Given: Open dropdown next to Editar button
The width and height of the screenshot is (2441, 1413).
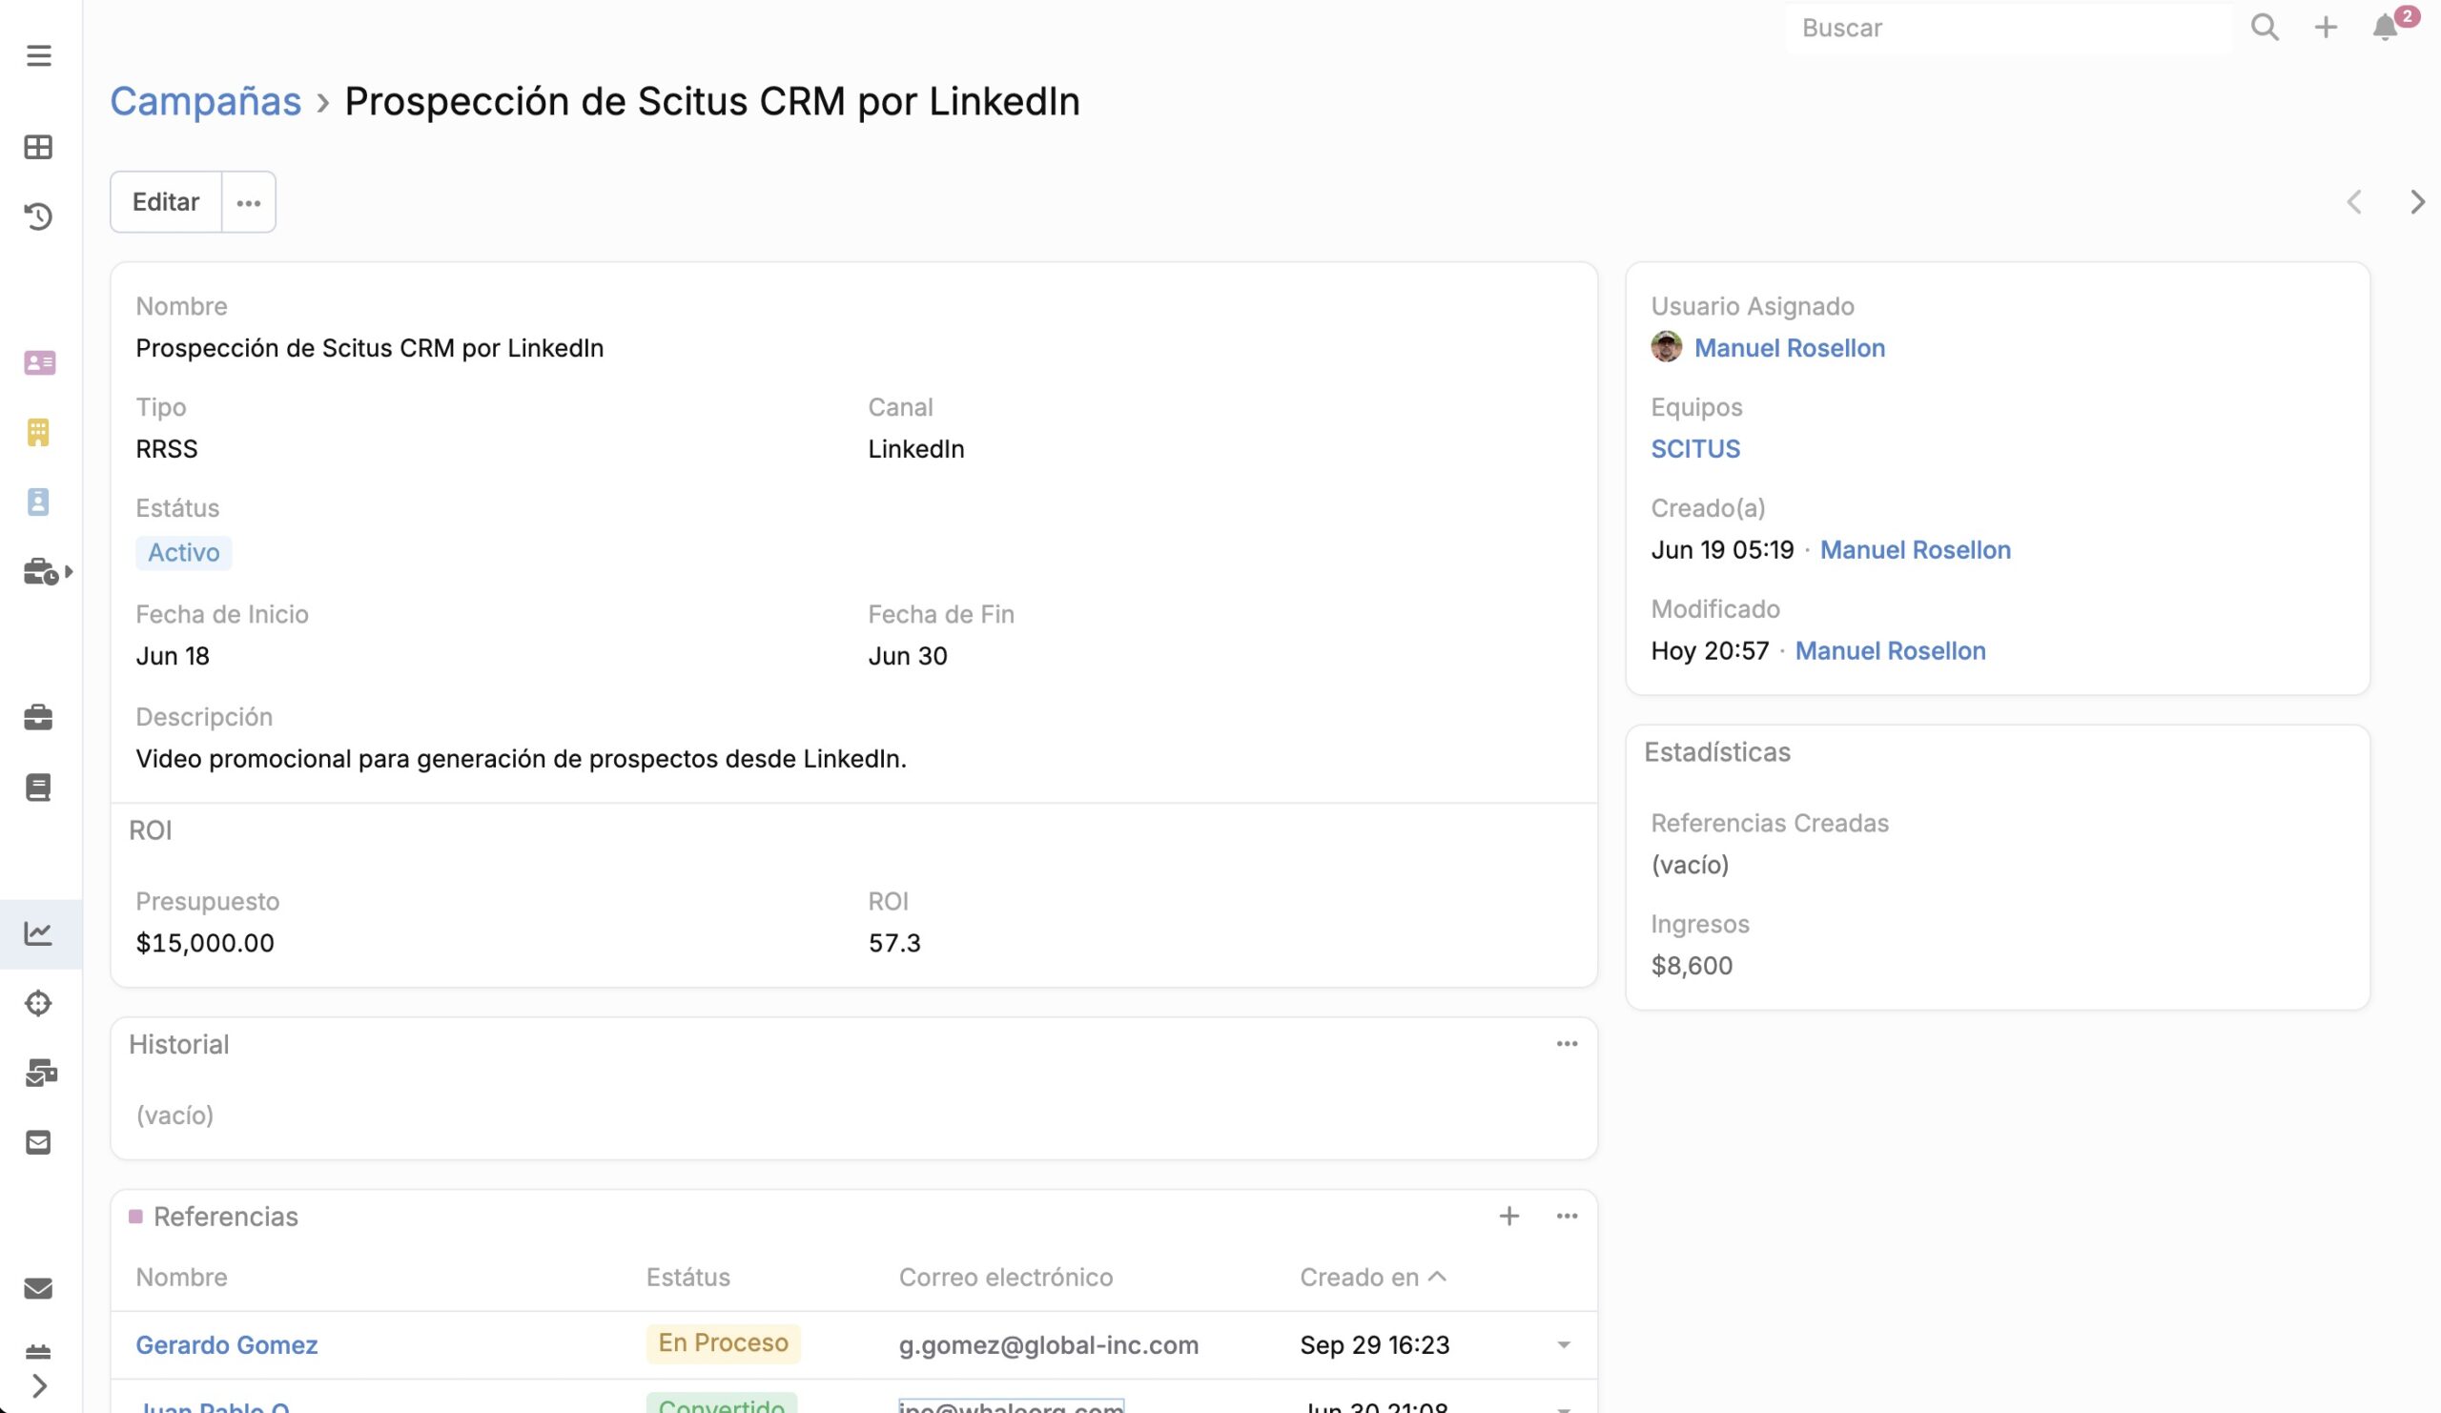Looking at the screenshot, I should coord(249,202).
